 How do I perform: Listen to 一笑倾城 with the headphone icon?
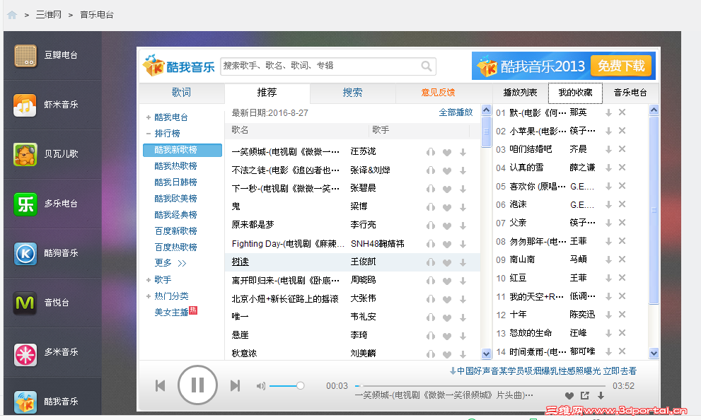tap(431, 152)
